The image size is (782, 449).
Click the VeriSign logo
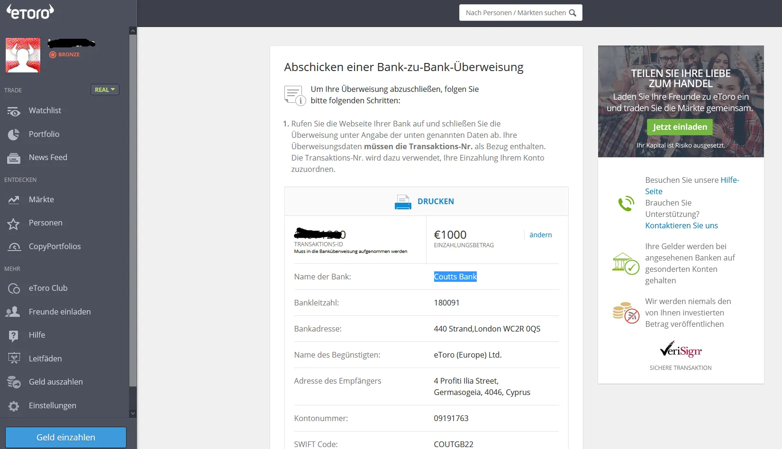click(681, 350)
